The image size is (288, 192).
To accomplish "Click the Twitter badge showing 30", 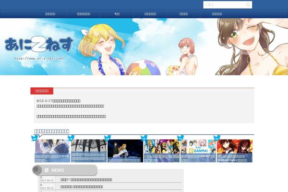I will click(x=35, y=138).
